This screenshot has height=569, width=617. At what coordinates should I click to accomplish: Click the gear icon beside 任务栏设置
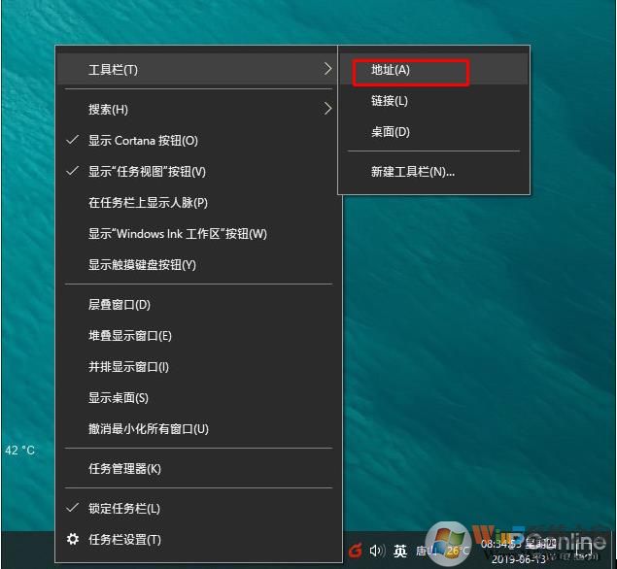73,539
